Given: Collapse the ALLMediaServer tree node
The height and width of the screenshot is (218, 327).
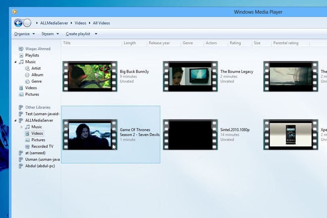Looking at the screenshot, I should [15, 120].
